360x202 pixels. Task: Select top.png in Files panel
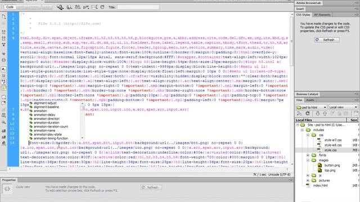(x=330, y=171)
